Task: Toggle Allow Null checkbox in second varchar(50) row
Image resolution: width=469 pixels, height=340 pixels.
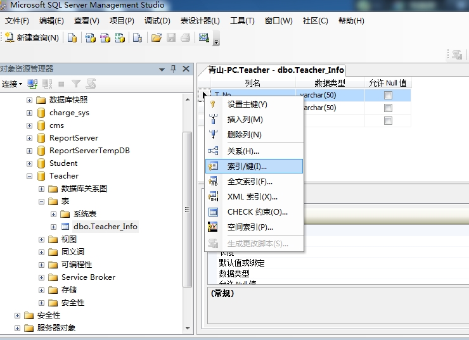Action: [x=388, y=108]
